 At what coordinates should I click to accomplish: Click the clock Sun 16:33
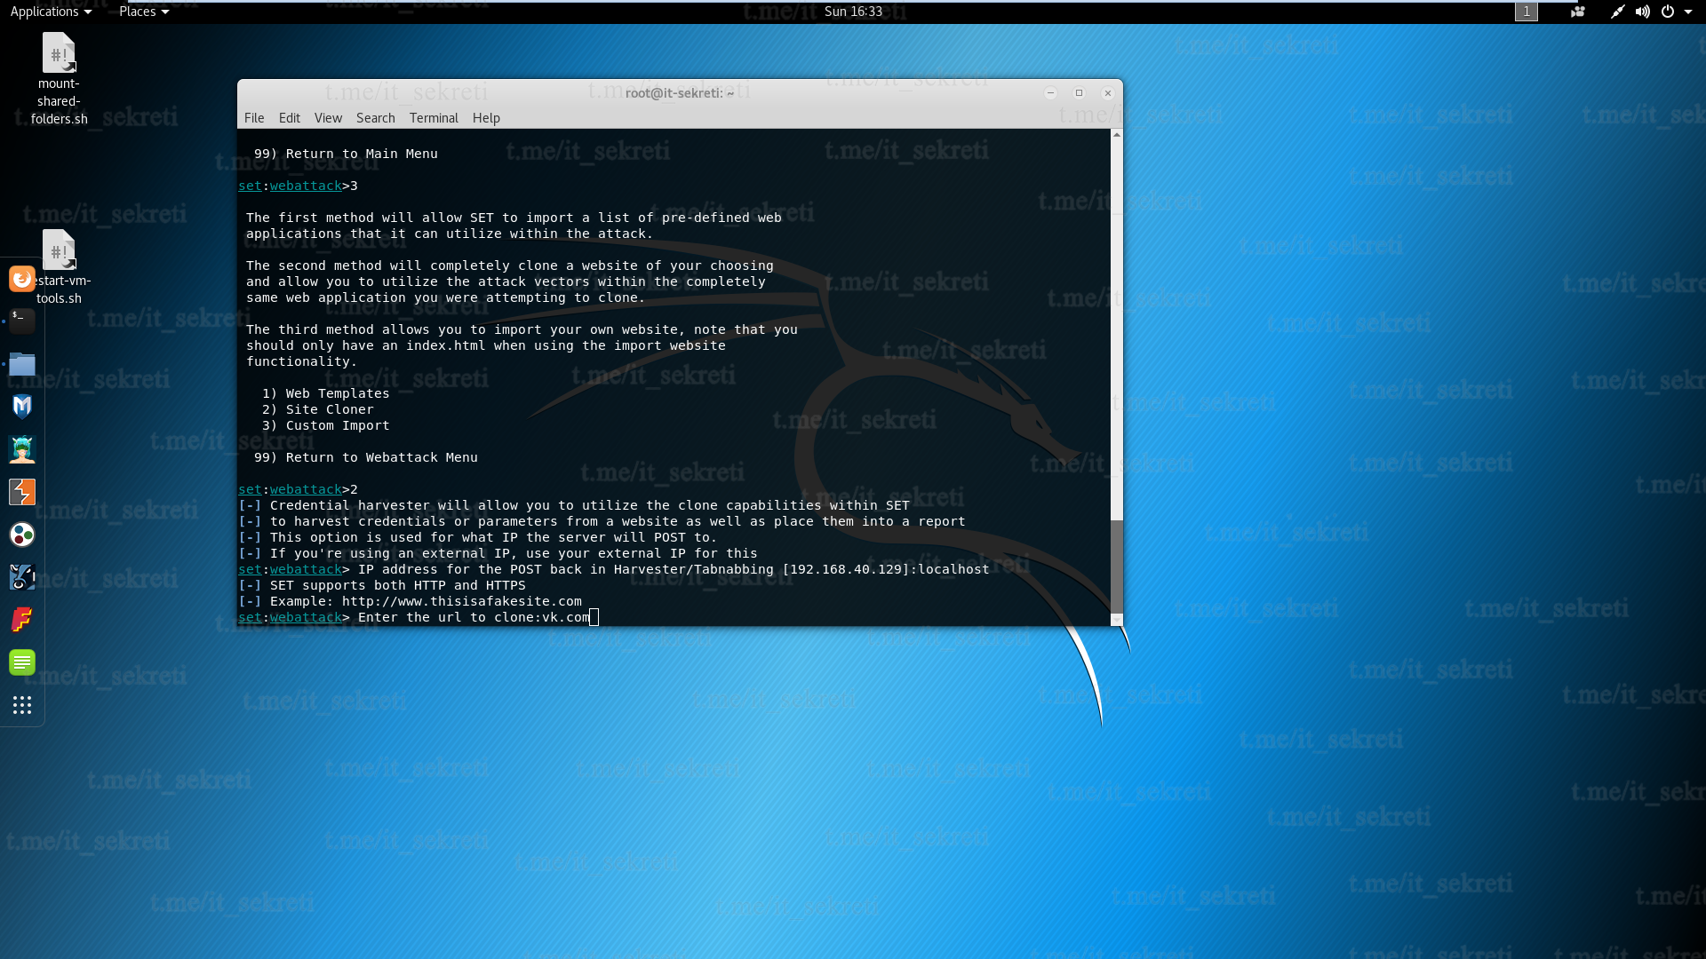coord(853,12)
